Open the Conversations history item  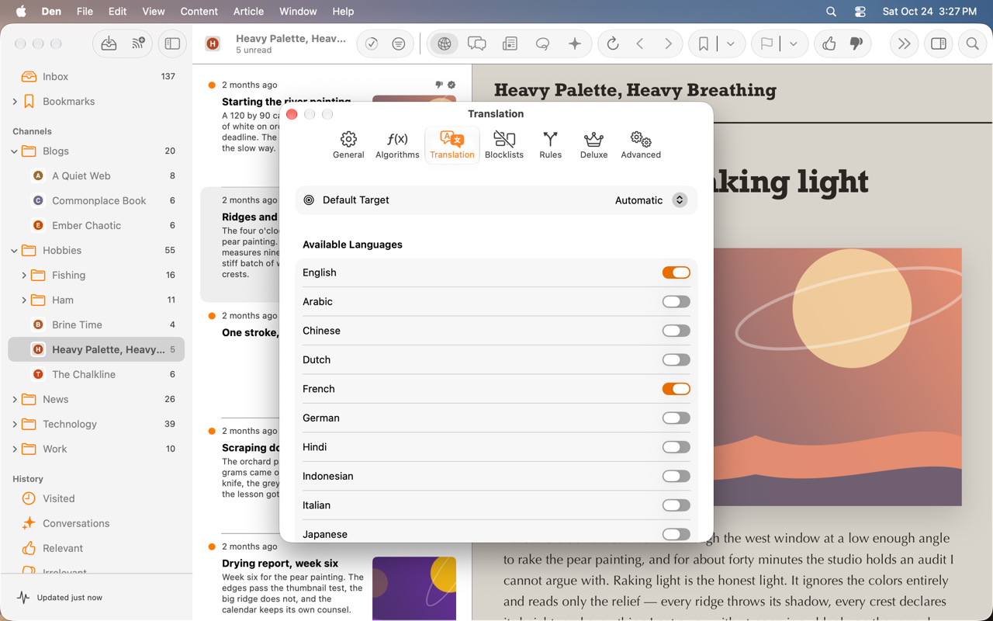[96, 523]
